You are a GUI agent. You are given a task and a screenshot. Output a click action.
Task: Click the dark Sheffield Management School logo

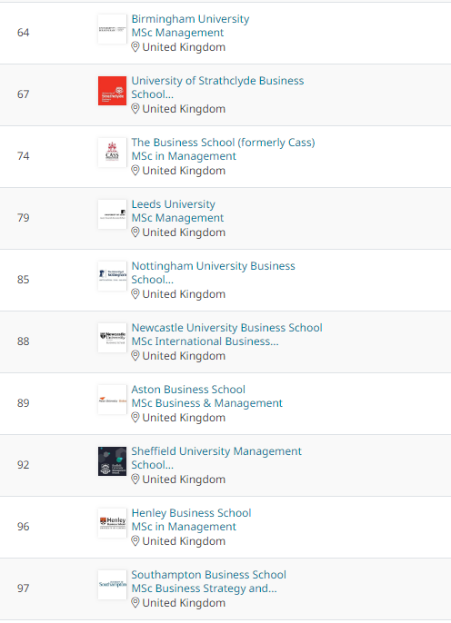tap(112, 461)
